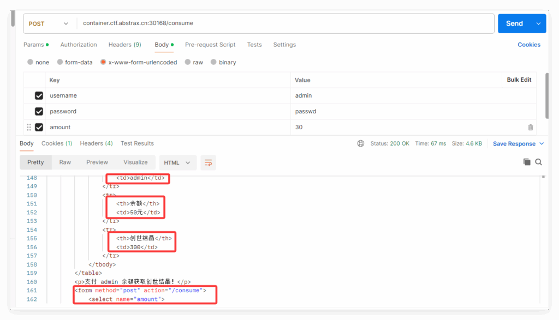Click the Bulk Edit button
Screen dimensions: 559x320
point(519,80)
